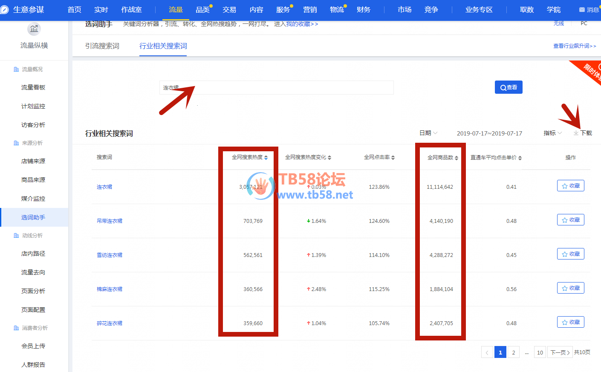This screenshot has width=601, height=372.
Task: Expand the 日期 date dropdown
Action: click(x=428, y=133)
